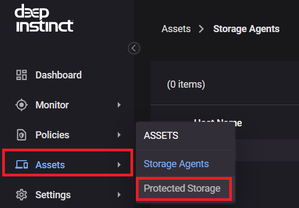
Task: Select Protected Storage from the Assets flyout
Action: click(182, 188)
